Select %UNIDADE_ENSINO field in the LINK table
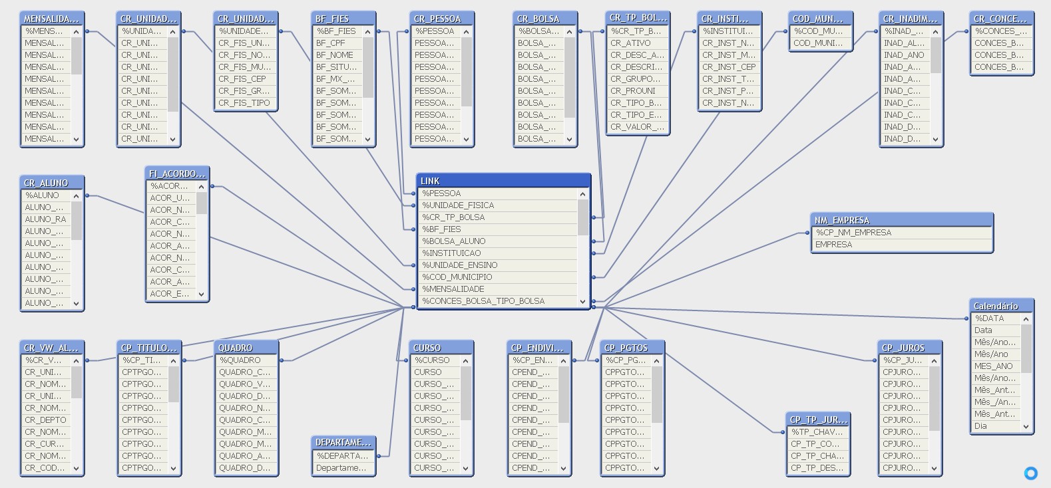 [x=498, y=265]
